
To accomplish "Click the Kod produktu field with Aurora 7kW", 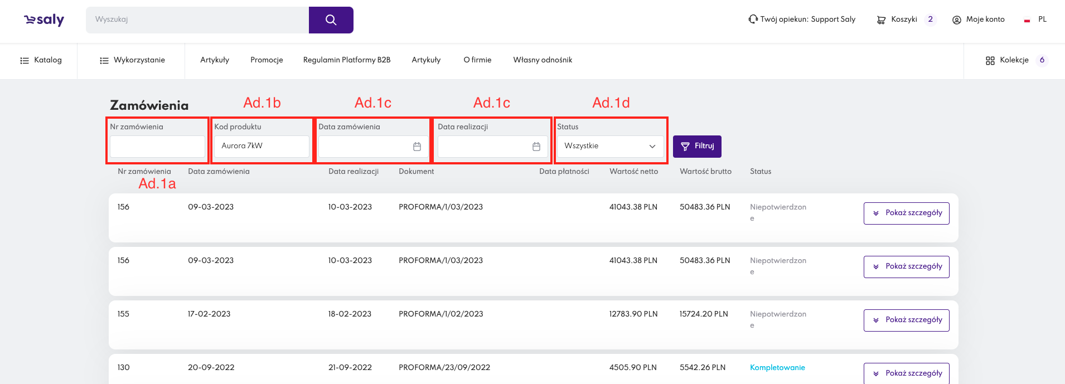I will click(261, 147).
